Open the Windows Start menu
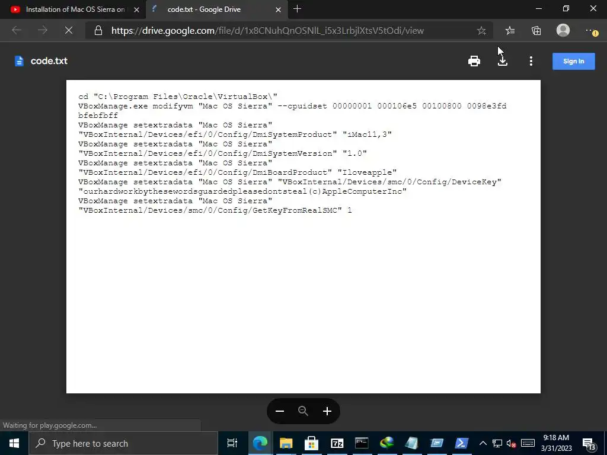The height and width of the screenshot is (455, 607). tap(14, 443)
